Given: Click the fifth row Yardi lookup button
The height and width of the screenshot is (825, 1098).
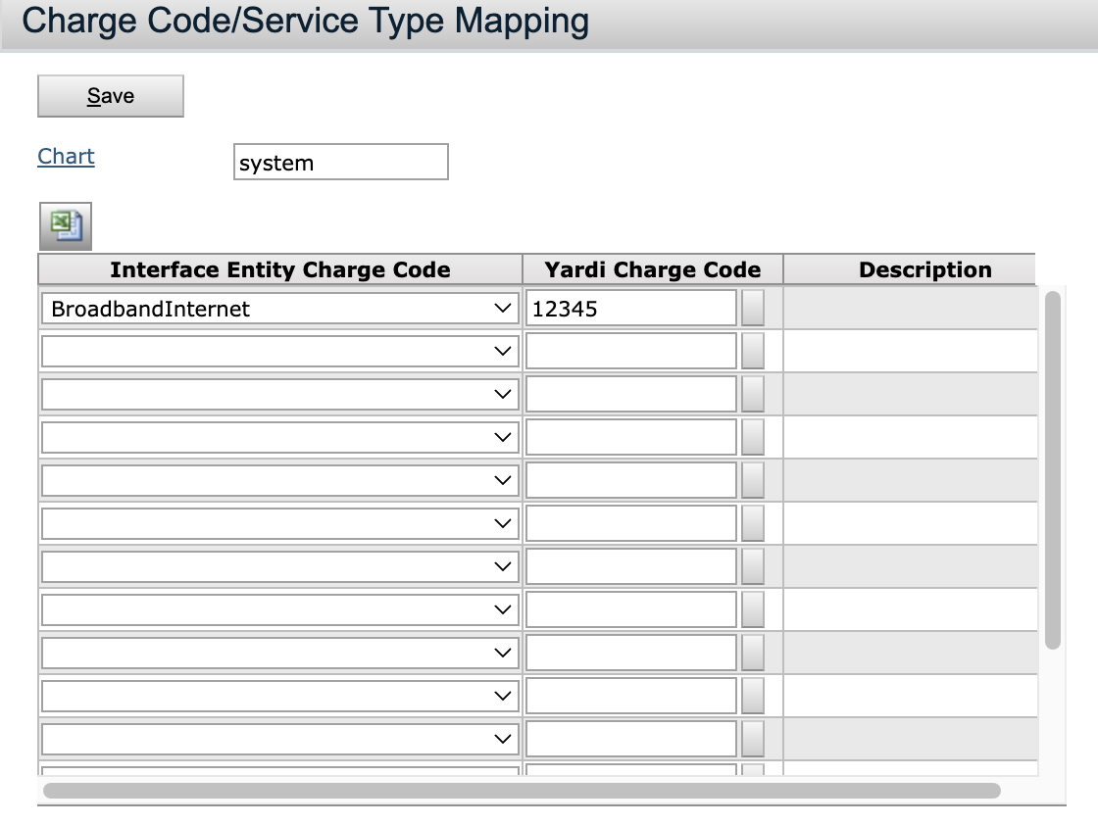Looking at the screenshot, I should 752,480.
